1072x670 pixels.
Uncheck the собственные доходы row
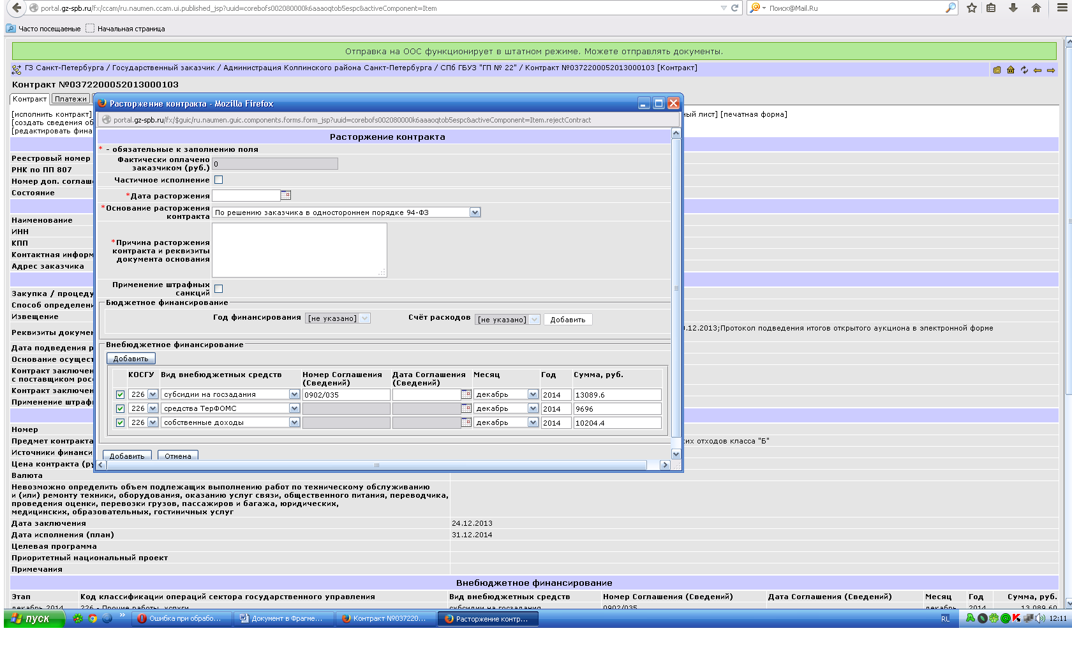pyautogui.click(x=120, y=422)
